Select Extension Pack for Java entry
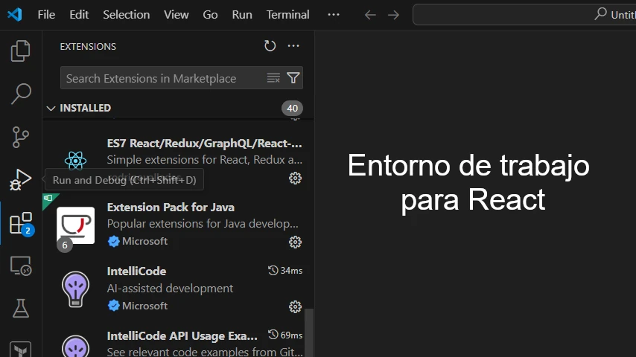Image resolution: width=636 pixels, height=357 pixels. 179,225
